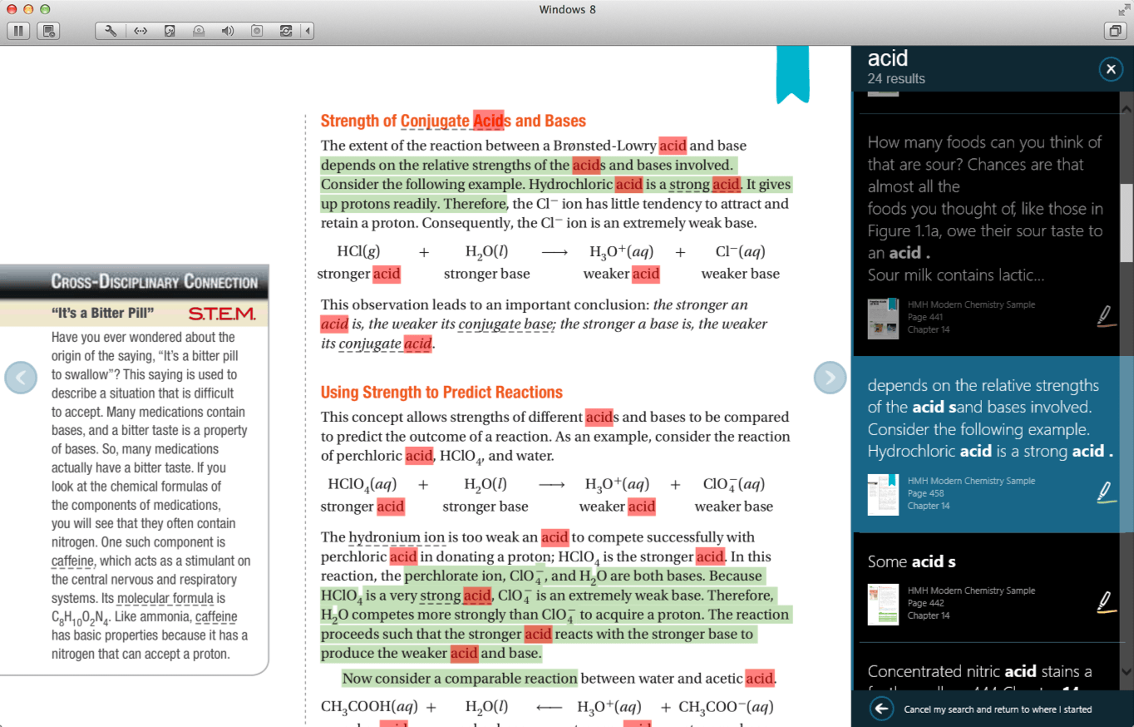Click Page 442 result thumbnail
The height and width of the screenshot is (727, 1134).
(x=883, y=604)
